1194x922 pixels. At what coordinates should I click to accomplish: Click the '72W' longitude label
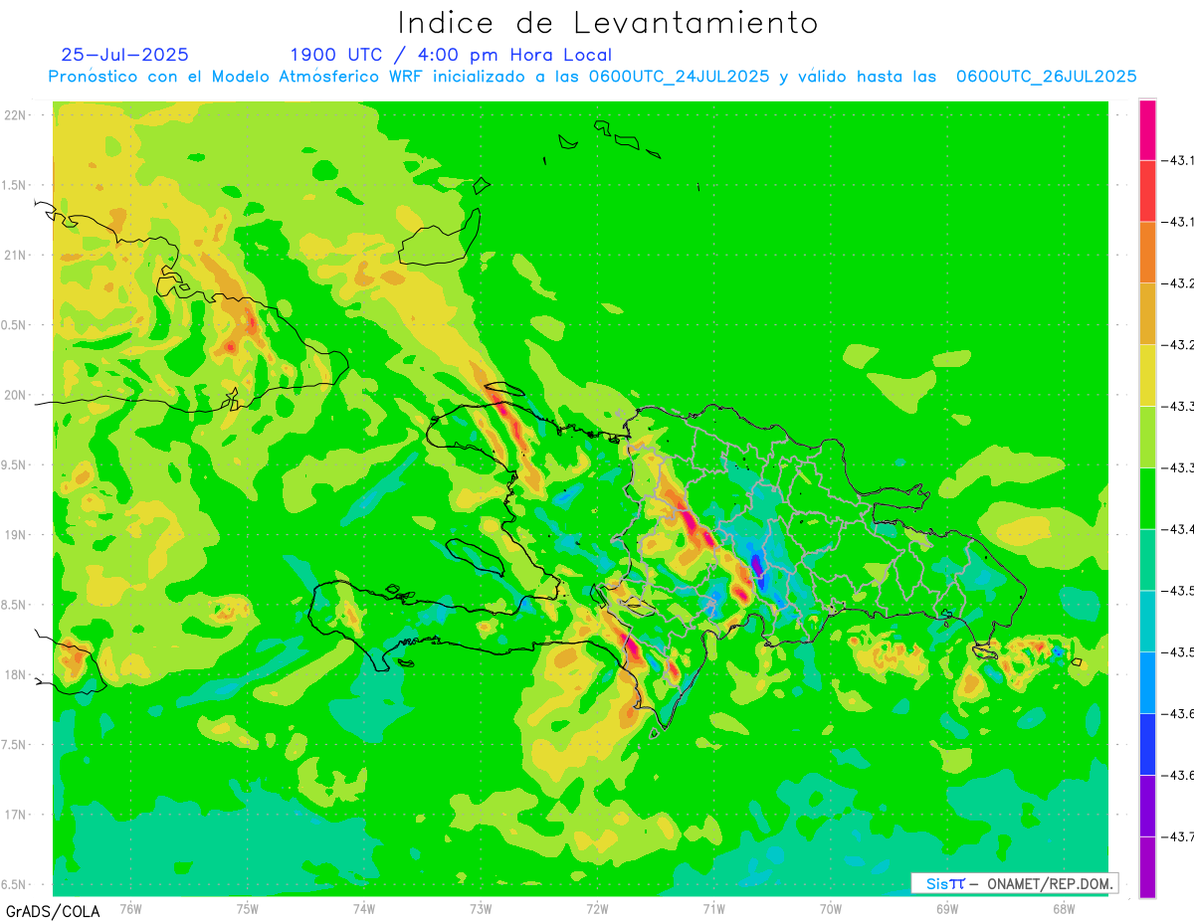tap(597, 909)
